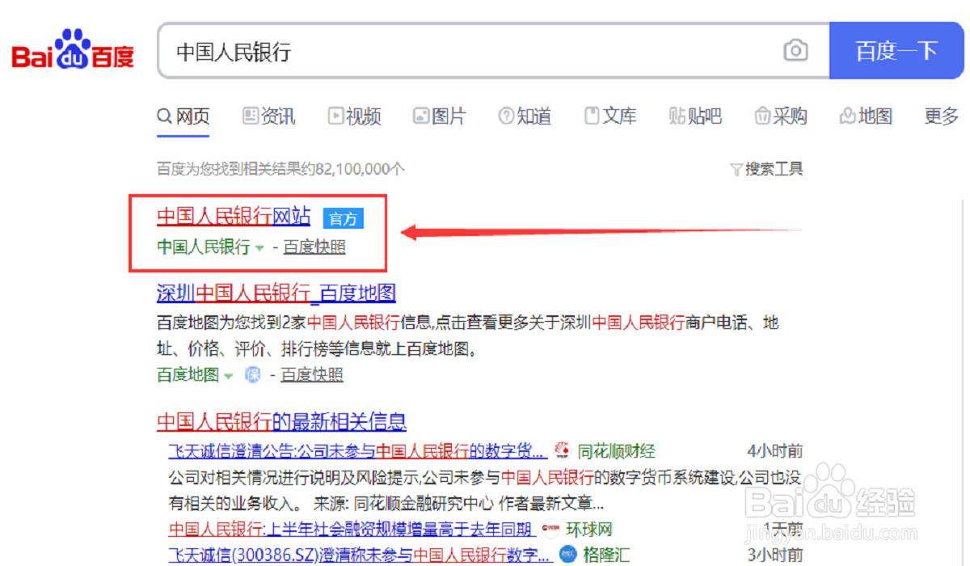
Task: Click 同花顺财经 source name
Action: 616,451
